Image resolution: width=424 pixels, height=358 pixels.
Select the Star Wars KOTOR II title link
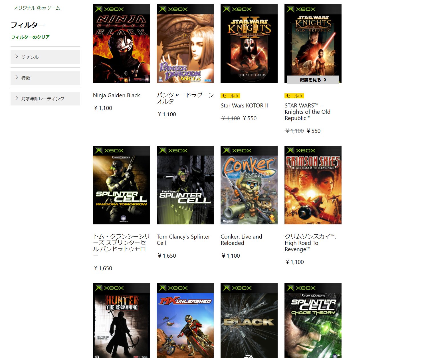pyautogui.click(x=244, y=105)
